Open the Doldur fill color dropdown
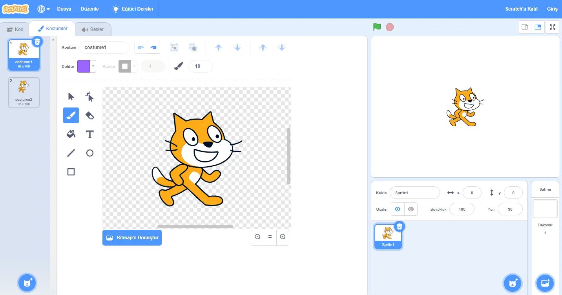The width and height of the screenshot is (562, 295). coord(93,66)
